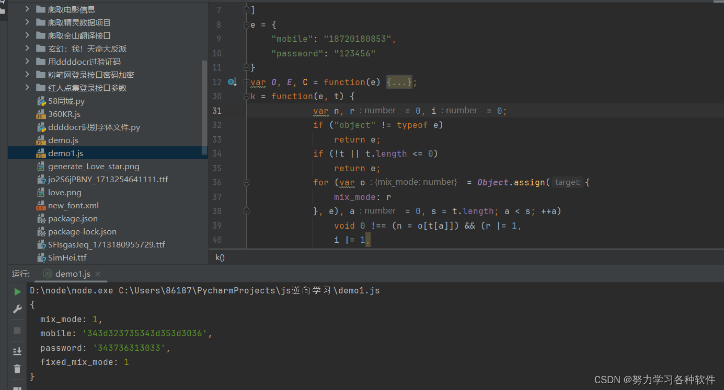Click output line fixed_mix_mode: 1
Image resolution: width=724 pixels, height=390 pixels.
click(85, 362)
